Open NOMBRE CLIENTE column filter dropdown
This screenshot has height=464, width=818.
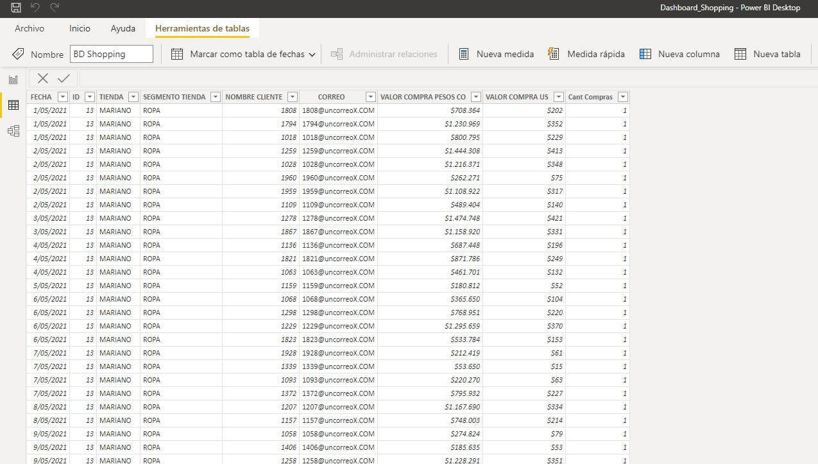pyautogui.click(x=293, y=97)
